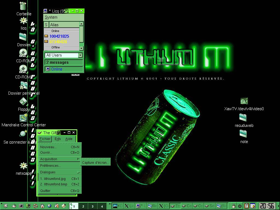Click envelope icon beside user 97348428
The image size is (280, 210).
coord(46,42)
